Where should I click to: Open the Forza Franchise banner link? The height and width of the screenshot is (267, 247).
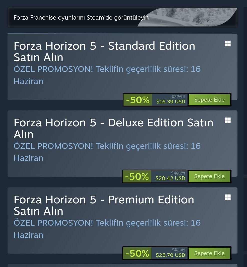click(81, 18)
